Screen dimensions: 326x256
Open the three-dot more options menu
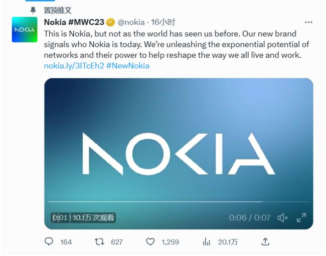[x=308, y=22]
